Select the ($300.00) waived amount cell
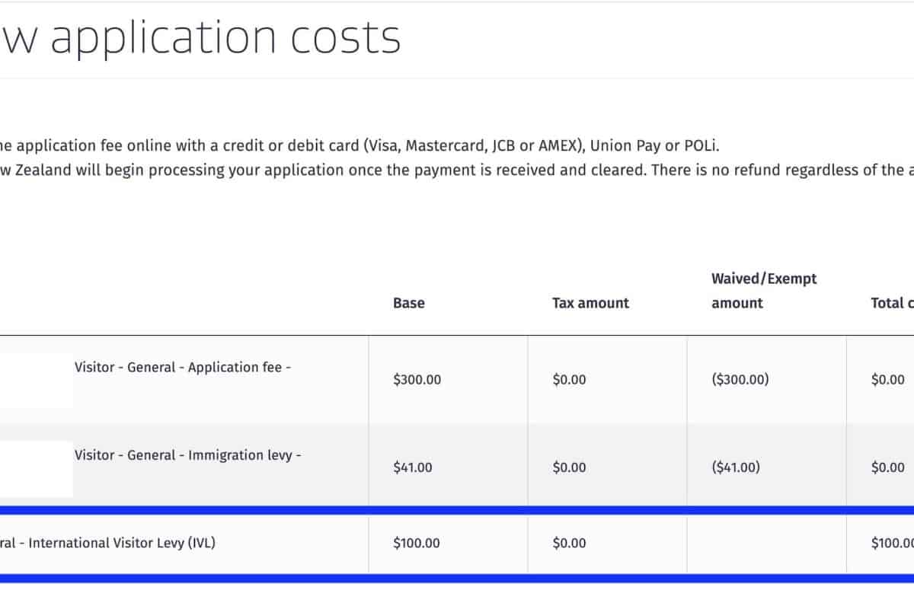This screenshot has height=609, width=914. [x=740, y=379]
